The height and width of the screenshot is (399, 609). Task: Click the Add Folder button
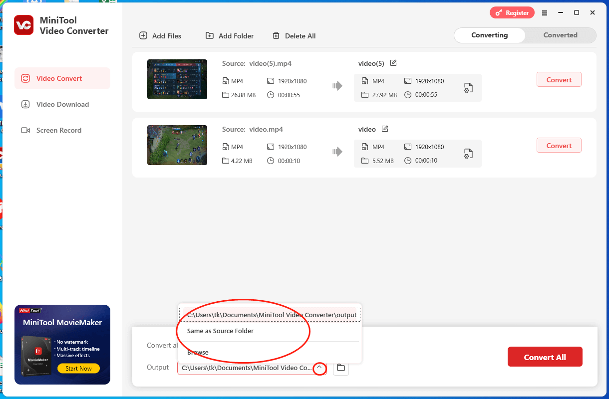pyautogui.click(x=230, y=36)
